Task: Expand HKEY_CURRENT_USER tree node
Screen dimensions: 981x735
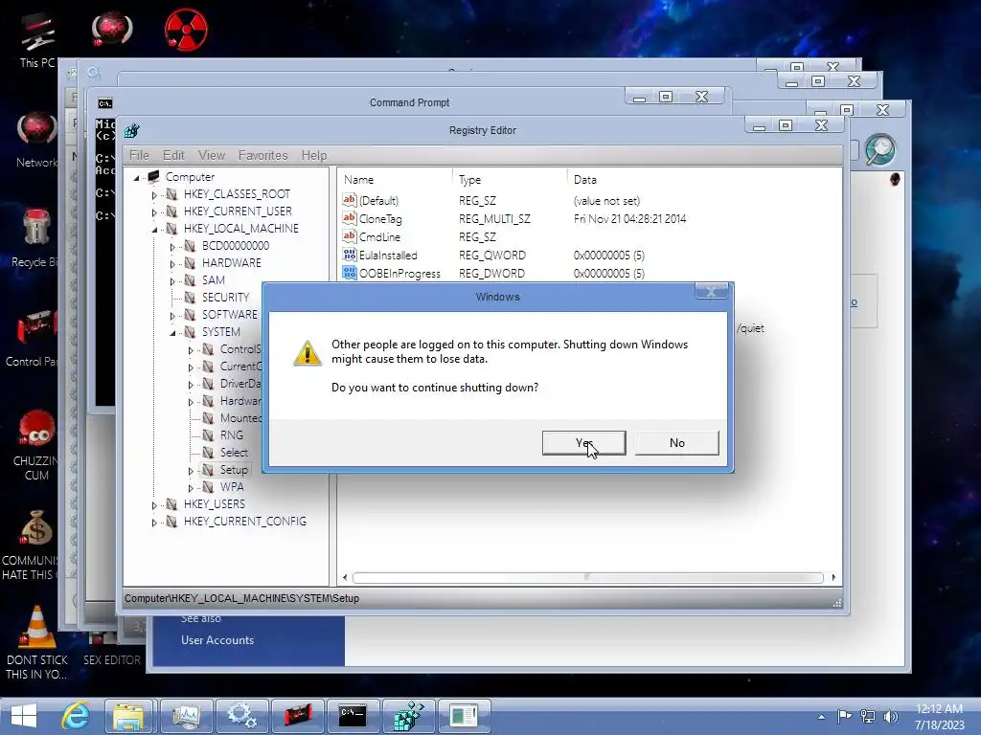Action: [x=154, y=212]
